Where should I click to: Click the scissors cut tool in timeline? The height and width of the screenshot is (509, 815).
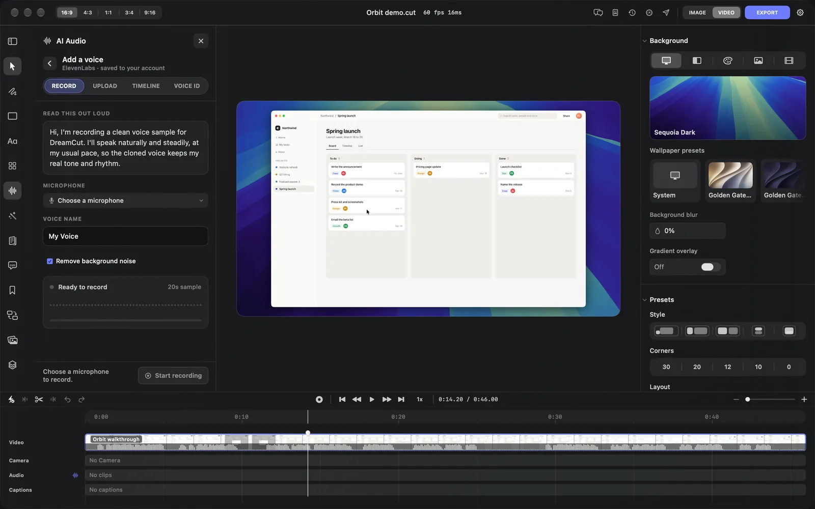(x=39, y=400)
